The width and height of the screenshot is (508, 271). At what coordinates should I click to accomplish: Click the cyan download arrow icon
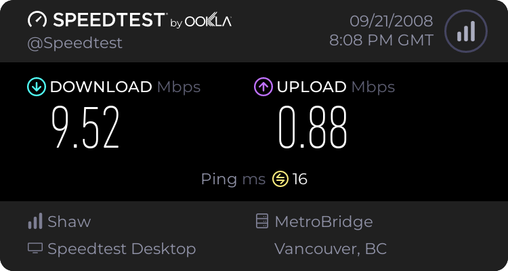[x=37, y=87]
